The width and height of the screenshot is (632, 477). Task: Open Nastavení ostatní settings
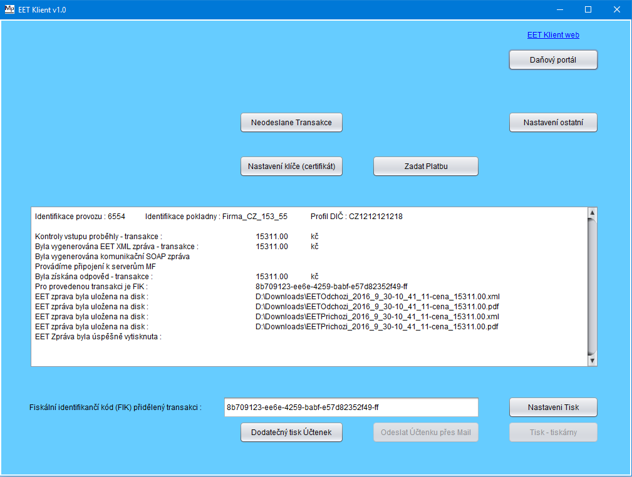[553, 123]
